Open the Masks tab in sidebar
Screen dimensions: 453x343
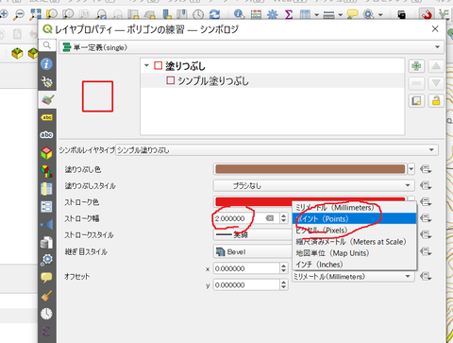tap(46, 135)
